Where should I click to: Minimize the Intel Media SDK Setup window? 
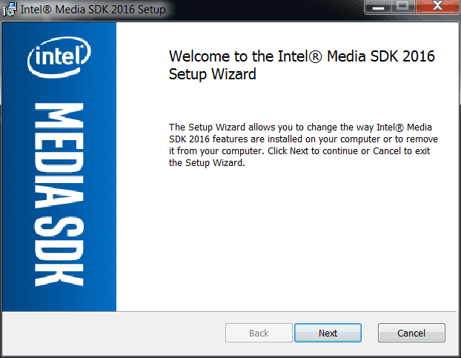coord(378,7)
